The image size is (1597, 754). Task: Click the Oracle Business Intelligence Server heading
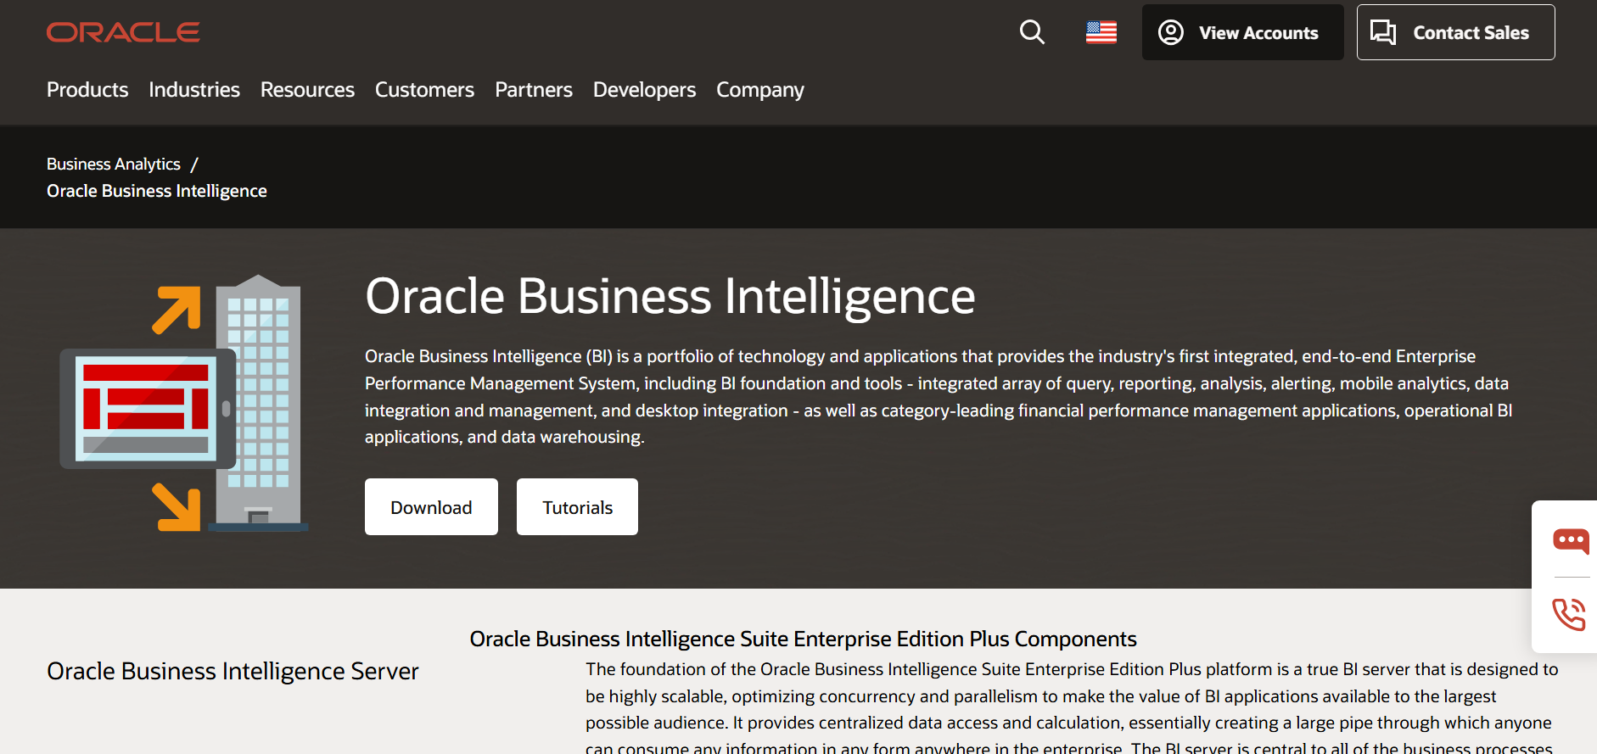tap(233, 671)
